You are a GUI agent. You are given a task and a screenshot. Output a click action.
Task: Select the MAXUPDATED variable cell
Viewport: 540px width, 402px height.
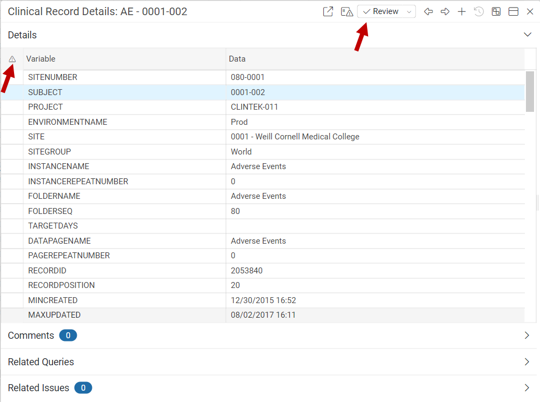pos(125,315)
